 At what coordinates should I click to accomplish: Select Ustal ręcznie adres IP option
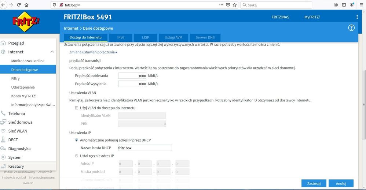tap(77, 156)
